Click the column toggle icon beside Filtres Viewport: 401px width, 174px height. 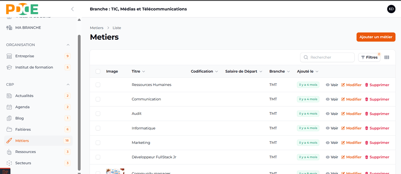pyautogui.click(x=387, y=57)
